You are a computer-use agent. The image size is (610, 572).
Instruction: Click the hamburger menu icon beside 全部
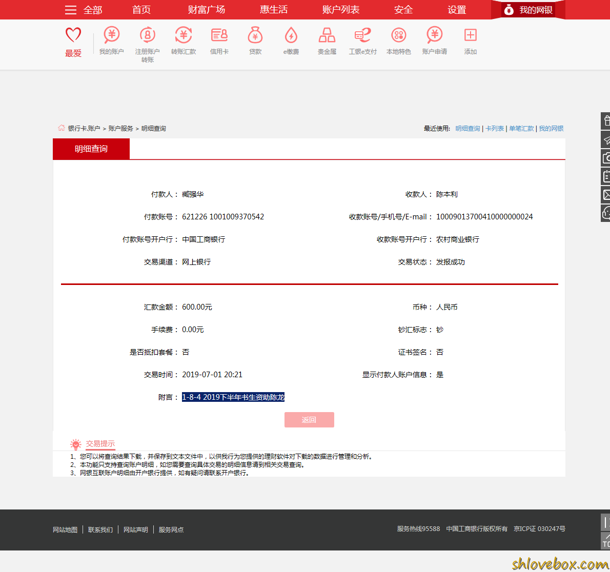click(x=70, y=10)
